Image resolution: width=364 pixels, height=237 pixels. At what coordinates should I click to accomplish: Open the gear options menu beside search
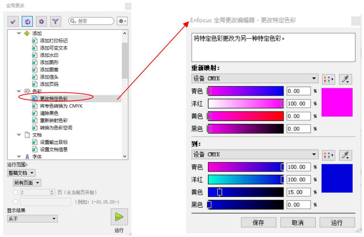[122, 21]
